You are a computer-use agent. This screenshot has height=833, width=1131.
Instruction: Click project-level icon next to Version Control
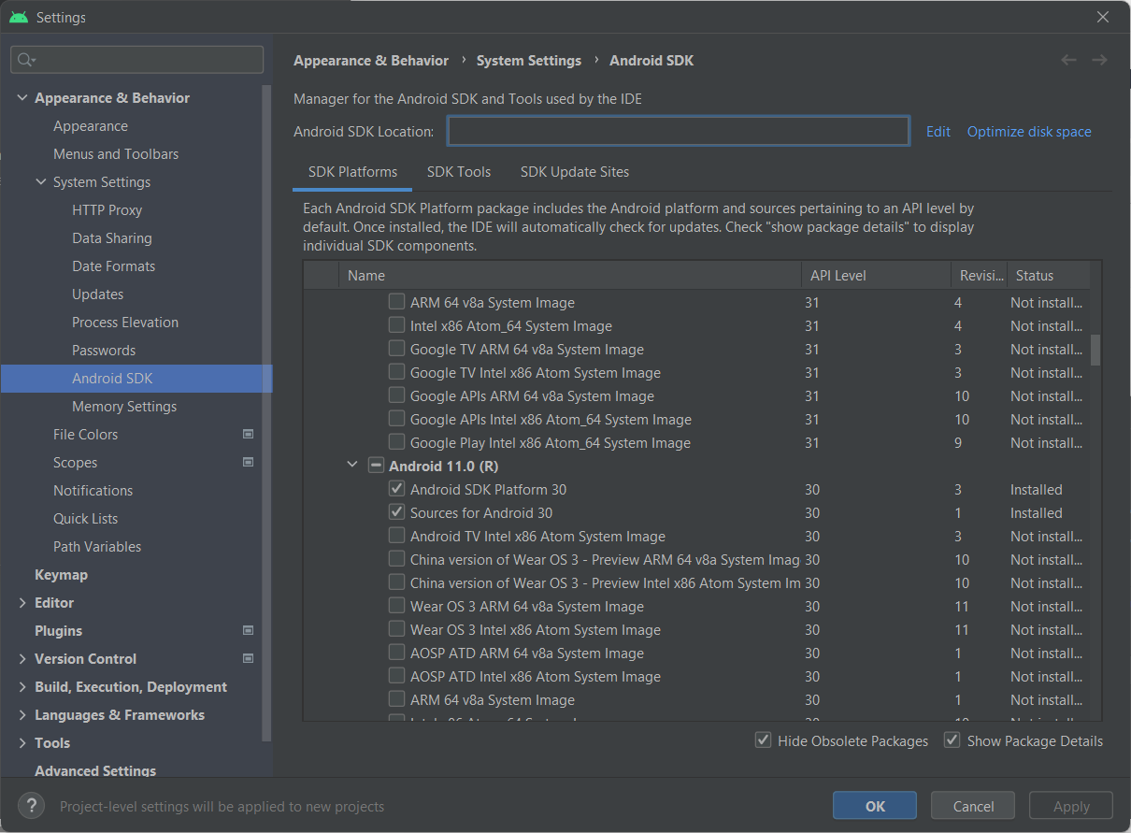coord(248,658)
